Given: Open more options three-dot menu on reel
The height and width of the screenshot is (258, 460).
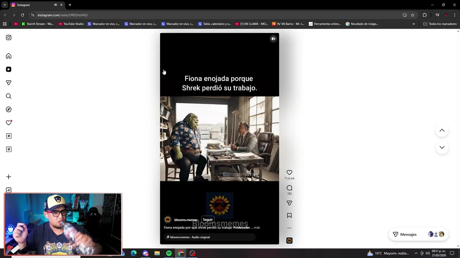Looking at the screenshot, I should 289,228.
